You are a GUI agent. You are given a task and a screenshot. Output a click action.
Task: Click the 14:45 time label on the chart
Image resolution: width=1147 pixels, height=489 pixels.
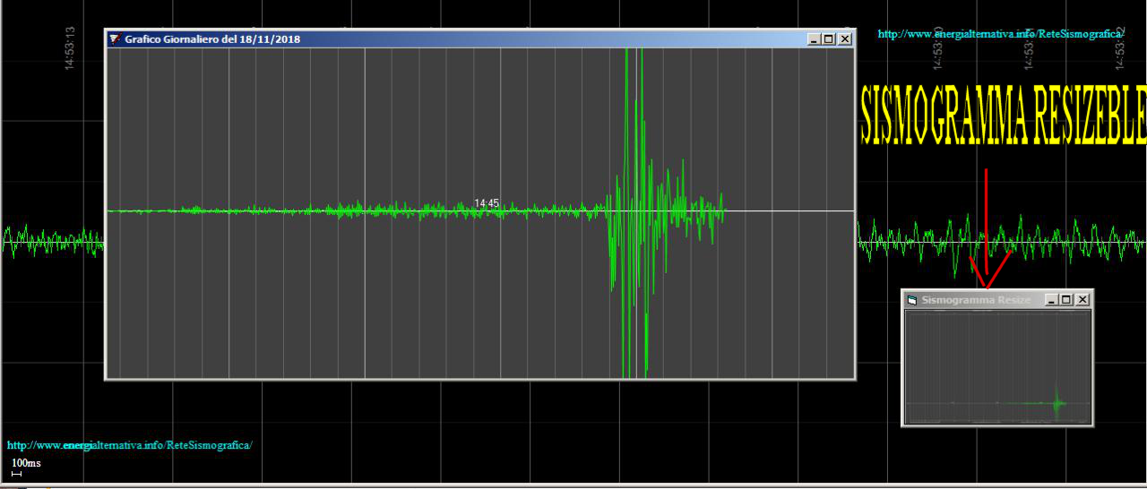pos(487,203)
